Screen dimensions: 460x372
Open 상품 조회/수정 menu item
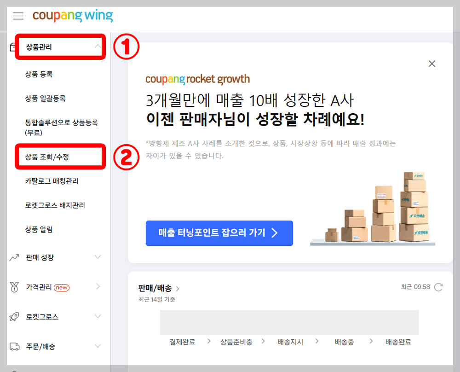(47, 157)
